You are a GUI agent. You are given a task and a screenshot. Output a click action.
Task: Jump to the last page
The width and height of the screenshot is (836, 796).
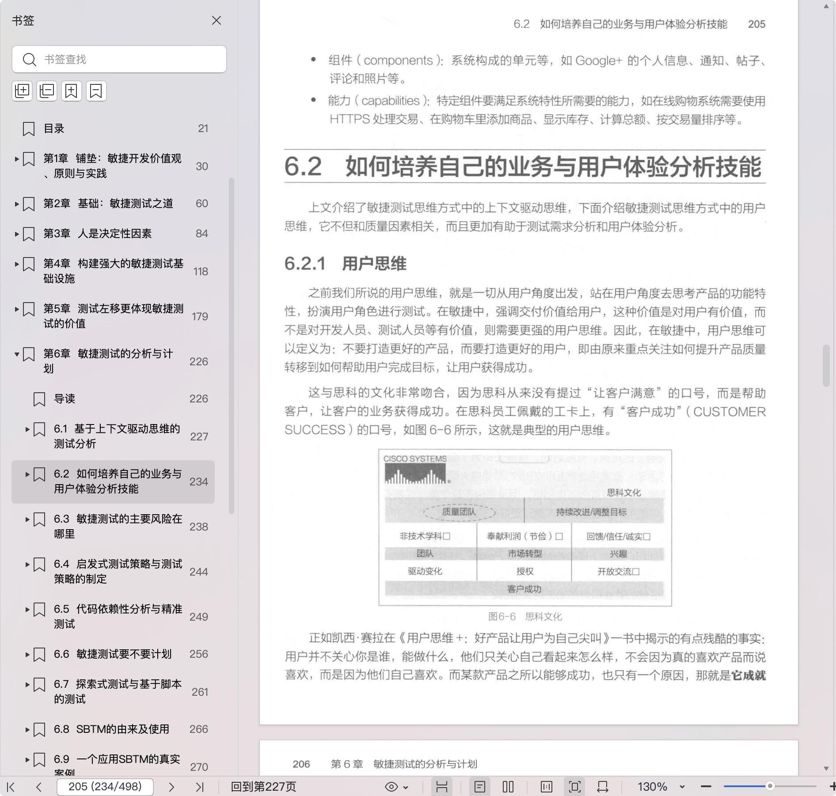(x=200, y=787)
